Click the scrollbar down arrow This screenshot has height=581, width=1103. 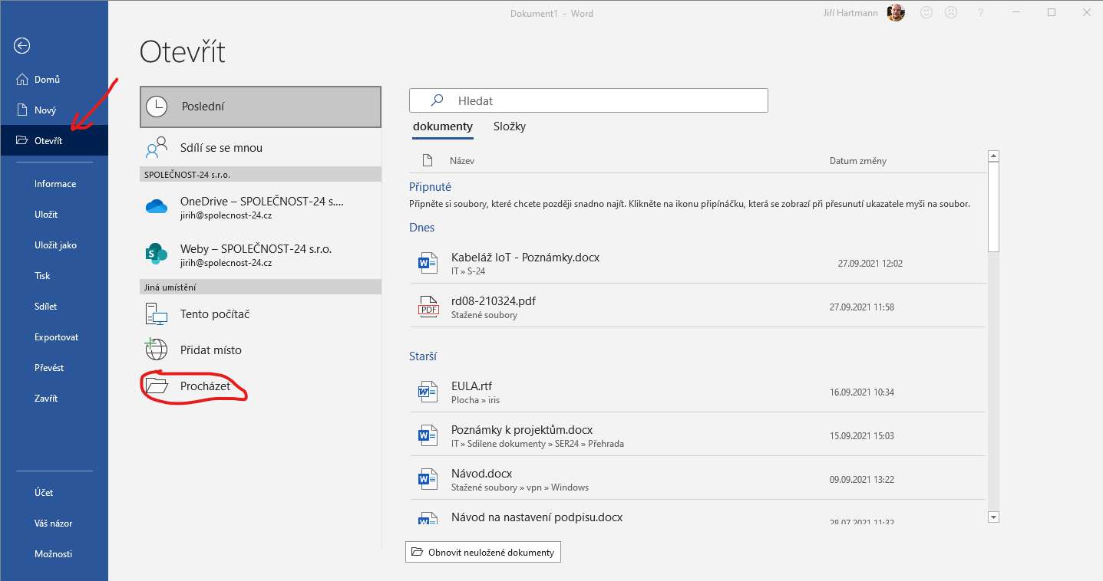pos(993,517)
